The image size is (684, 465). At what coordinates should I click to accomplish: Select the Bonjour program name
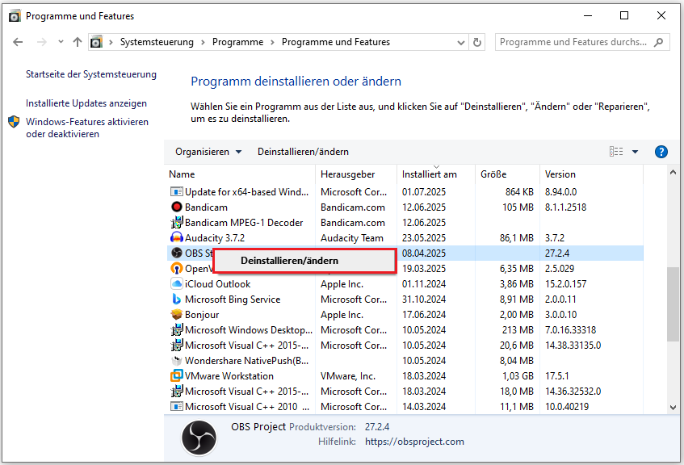click(x=202, y=315)
